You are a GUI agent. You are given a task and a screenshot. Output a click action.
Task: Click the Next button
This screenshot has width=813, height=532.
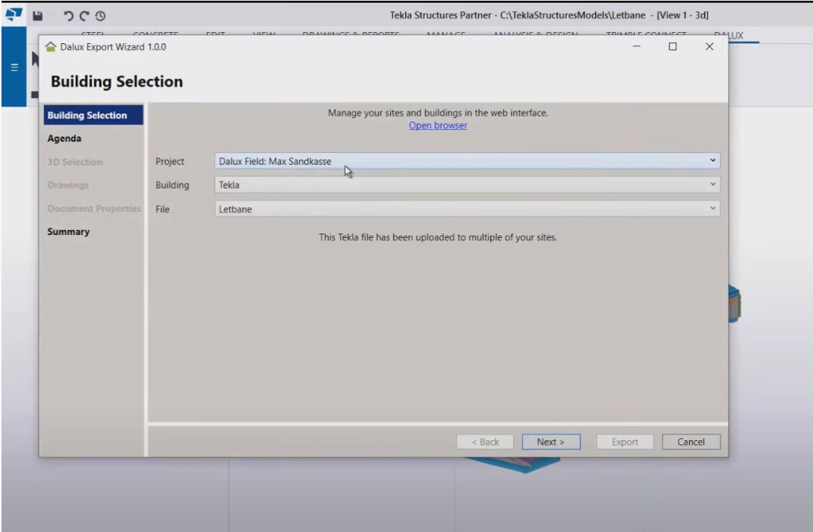(x=551, y=441)
